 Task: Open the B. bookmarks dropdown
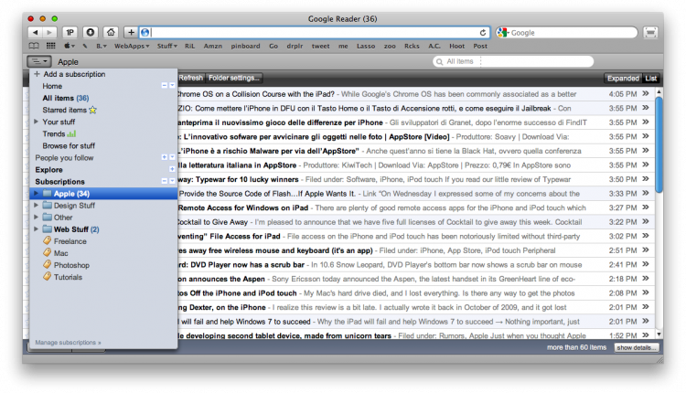point(102,46)
